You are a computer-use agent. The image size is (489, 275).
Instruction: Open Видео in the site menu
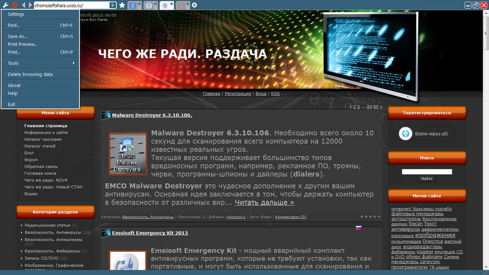coord(31,194)
